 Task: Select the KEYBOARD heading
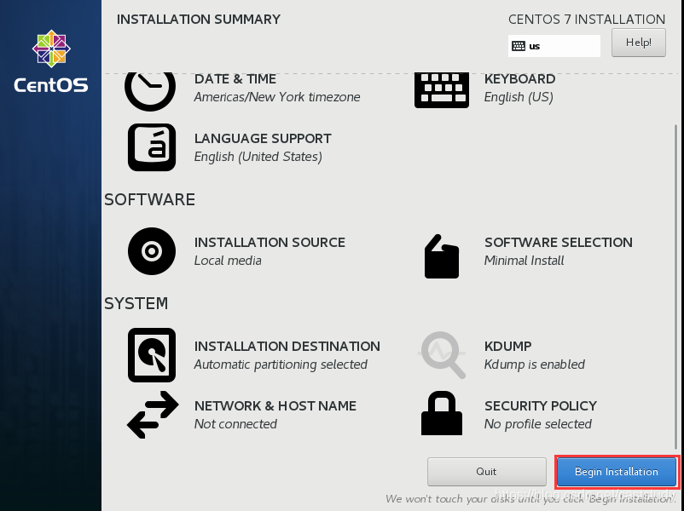click(519, 79)
